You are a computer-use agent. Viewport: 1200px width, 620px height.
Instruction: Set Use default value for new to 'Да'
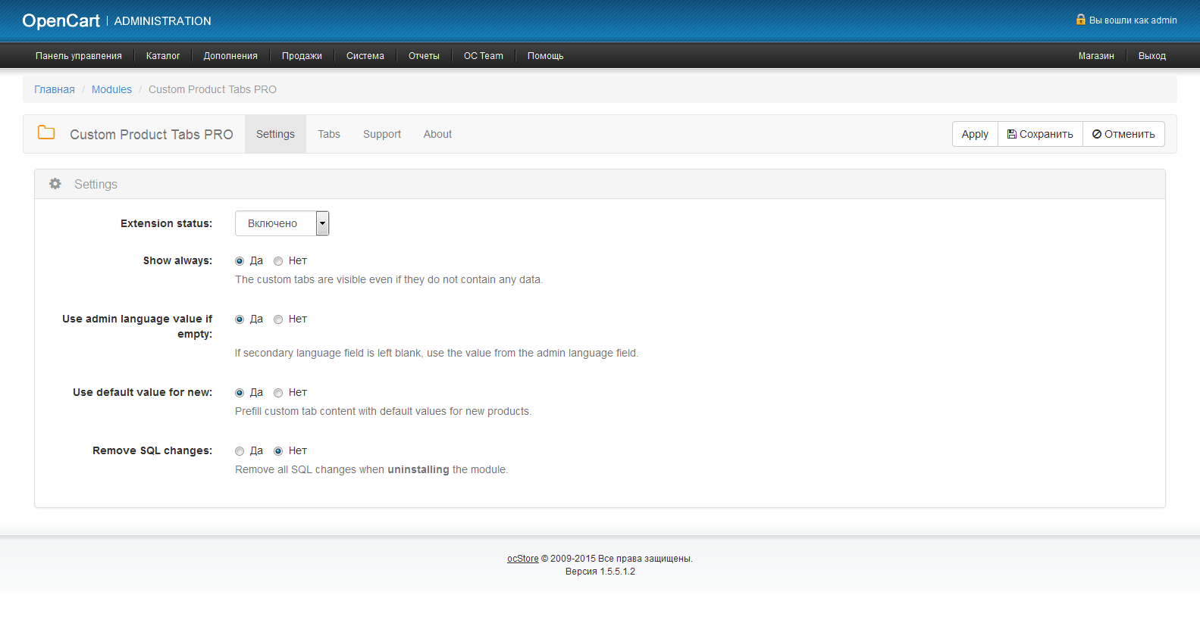[240, 393]
